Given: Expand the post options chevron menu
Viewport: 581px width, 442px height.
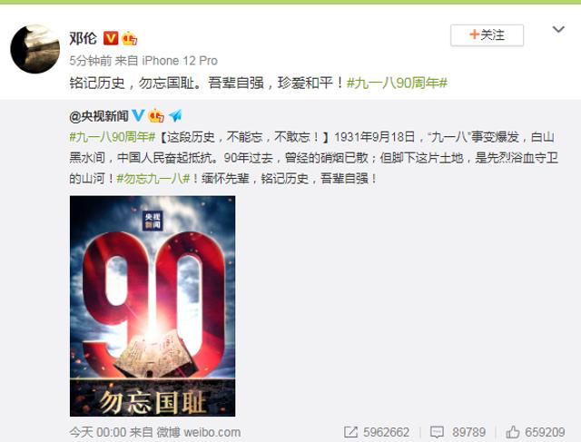Looking at the screenshot, I should 558,29.
